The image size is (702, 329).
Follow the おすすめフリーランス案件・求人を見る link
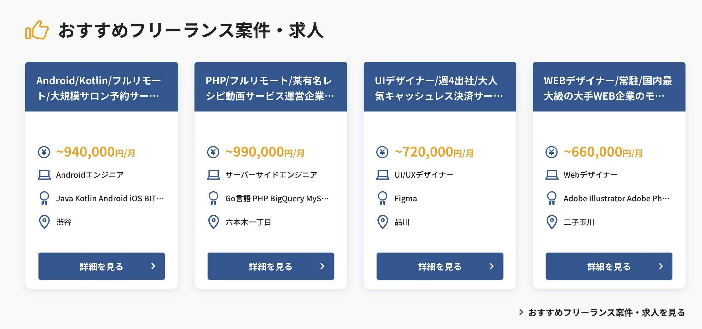pos(607,313)
